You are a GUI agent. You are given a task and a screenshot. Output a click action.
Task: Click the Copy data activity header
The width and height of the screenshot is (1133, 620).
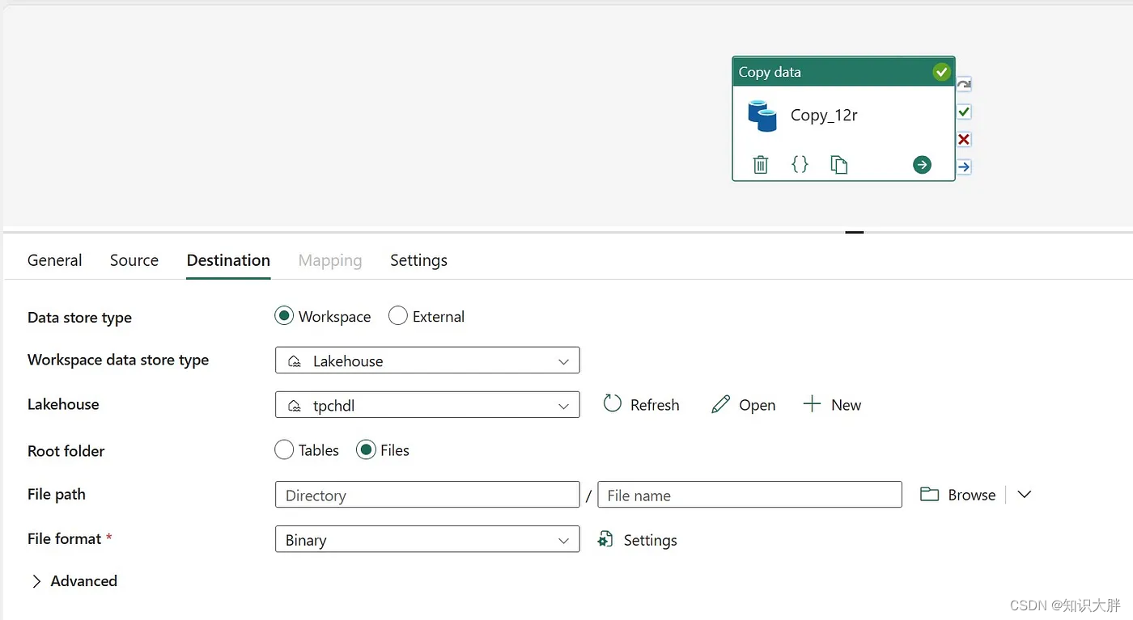coord(843,72)
